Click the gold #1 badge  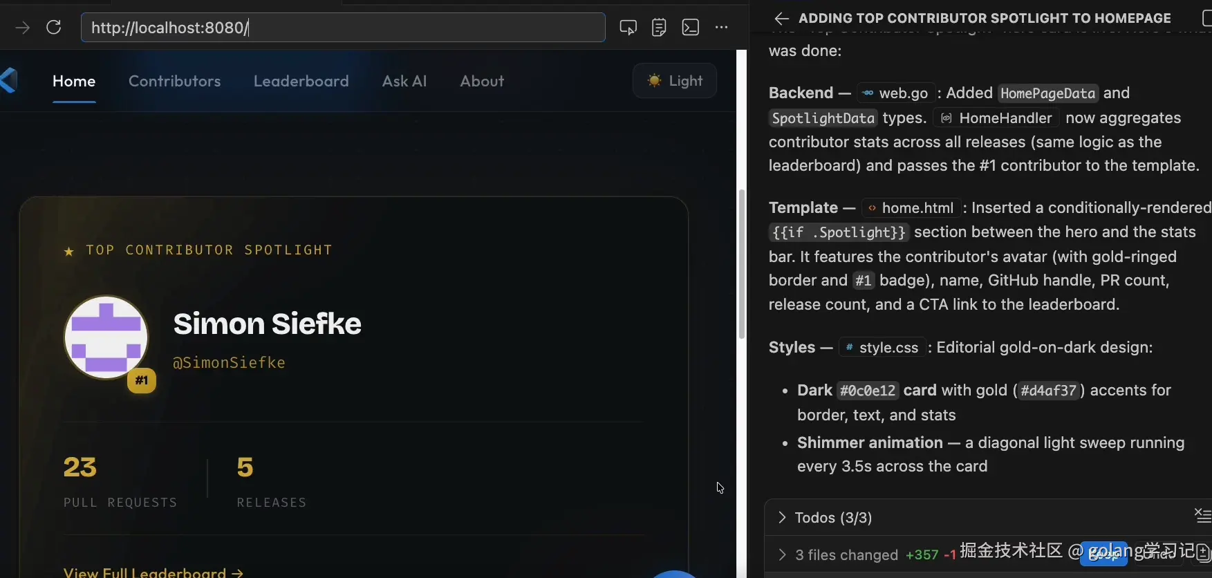[x=142, y=380]
